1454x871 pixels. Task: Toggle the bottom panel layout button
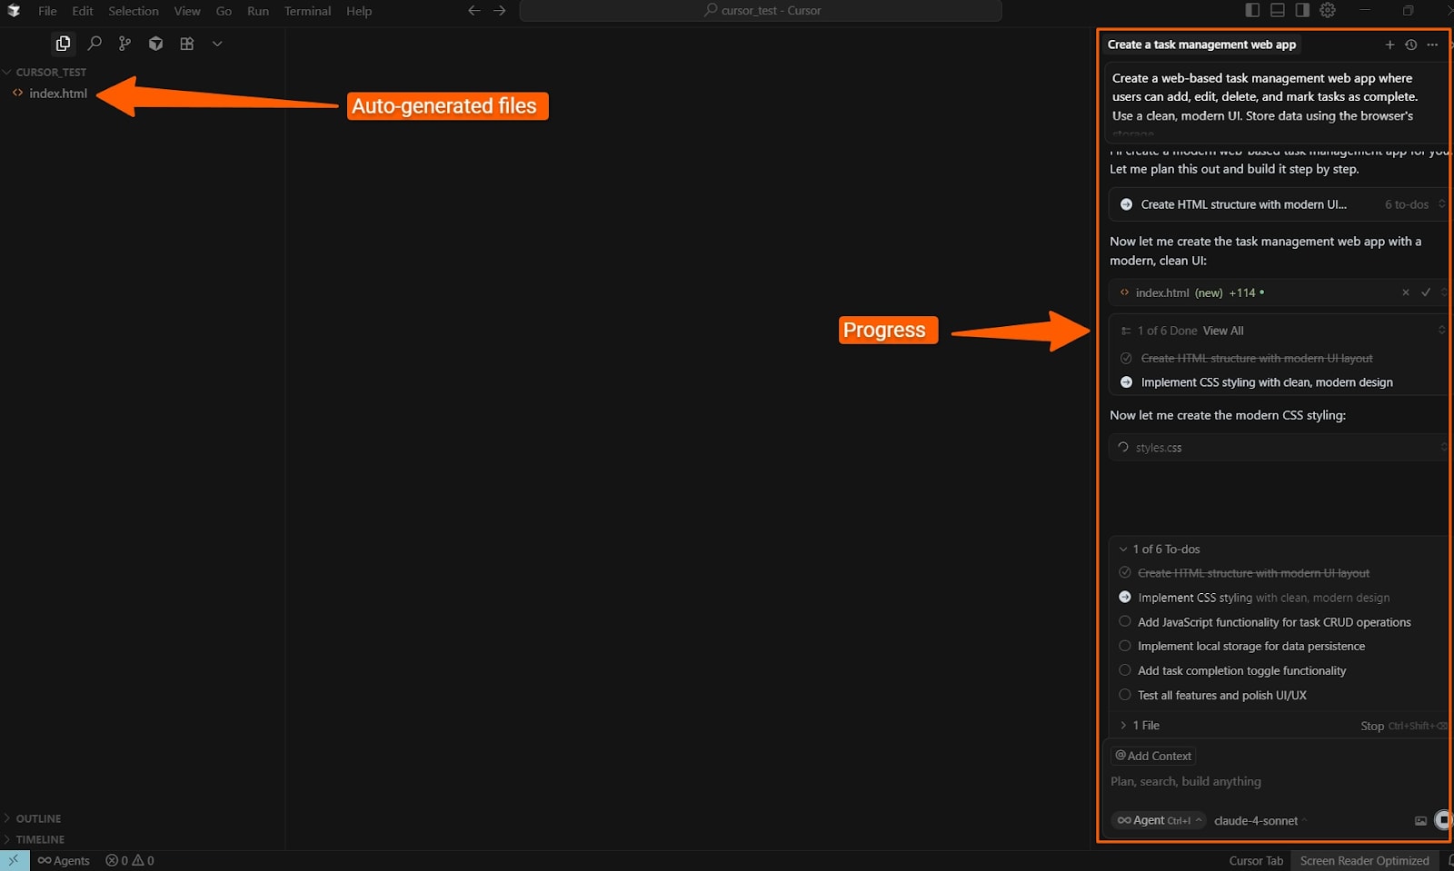tap(1278, 10)
